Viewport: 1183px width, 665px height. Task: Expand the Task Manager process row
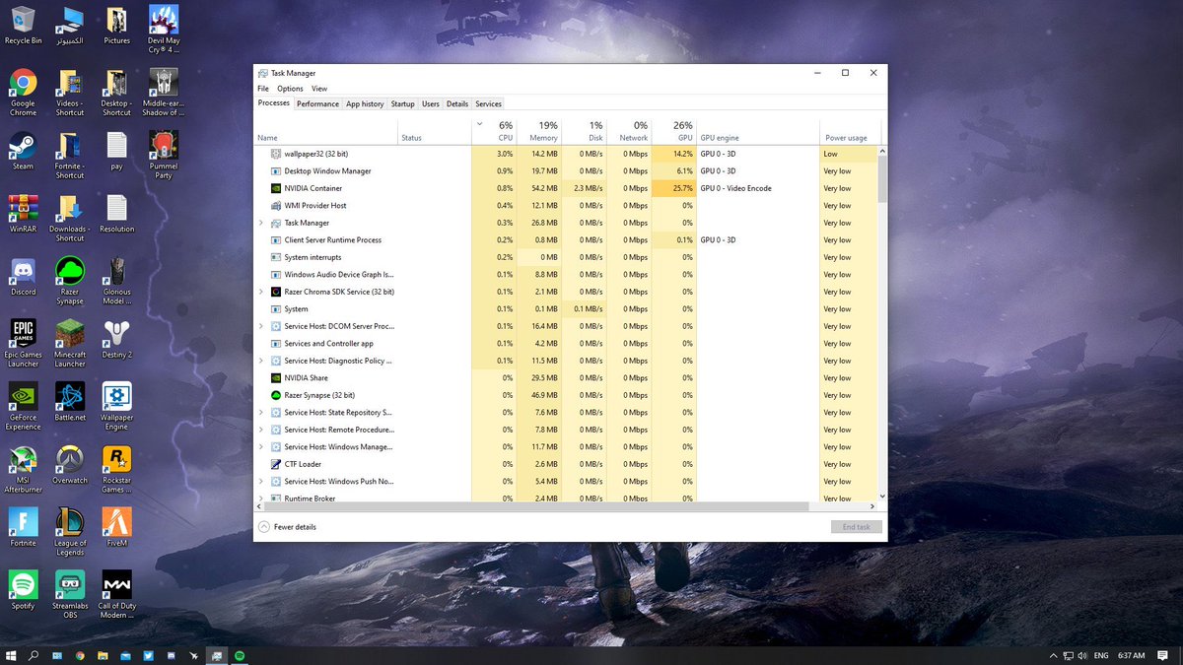[x=261, y=223]
